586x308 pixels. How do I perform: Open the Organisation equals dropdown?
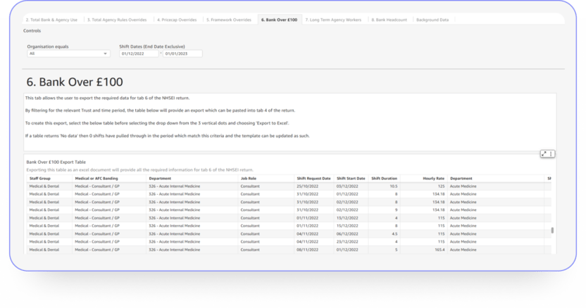click(x=68, y=53)
